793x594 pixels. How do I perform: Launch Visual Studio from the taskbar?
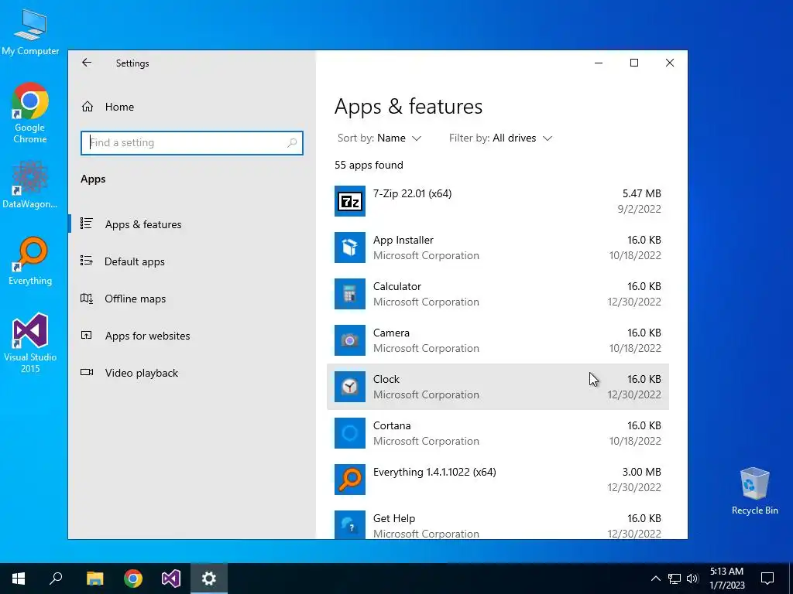(x=171, y=579)
